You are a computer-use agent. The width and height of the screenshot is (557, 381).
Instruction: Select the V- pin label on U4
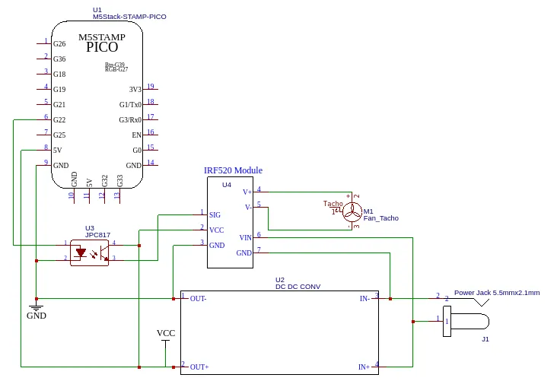[248, 208]
